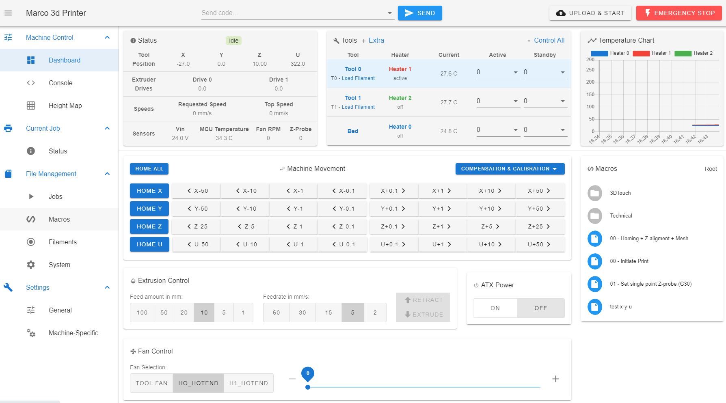Open the Height Map page

[x=59, y=106]
